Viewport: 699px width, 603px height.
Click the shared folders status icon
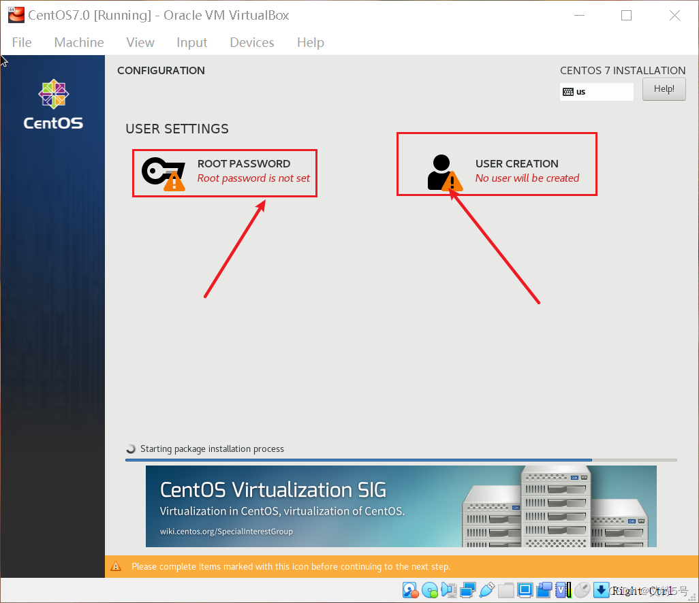(x=507, y=590)
